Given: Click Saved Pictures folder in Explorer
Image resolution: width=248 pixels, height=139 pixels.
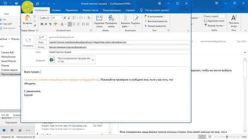Looking at the screenshot, I should pos(9,61).
